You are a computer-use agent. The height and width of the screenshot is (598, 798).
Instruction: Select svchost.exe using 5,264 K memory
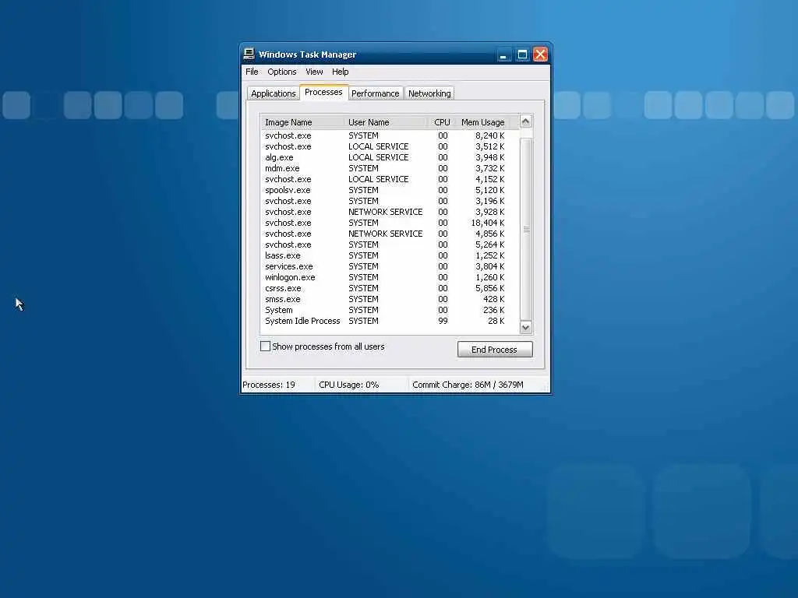(385, 244)
